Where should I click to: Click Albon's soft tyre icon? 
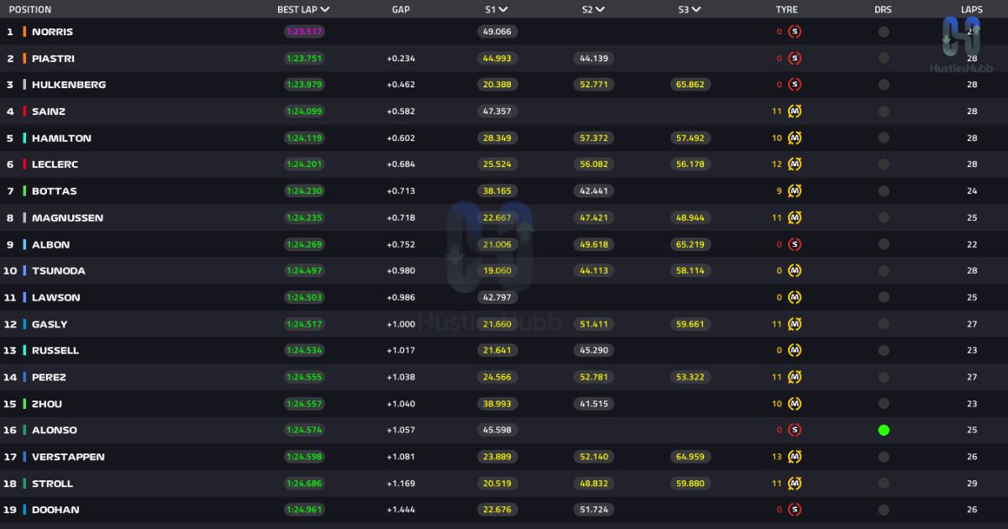pos(795,244)
